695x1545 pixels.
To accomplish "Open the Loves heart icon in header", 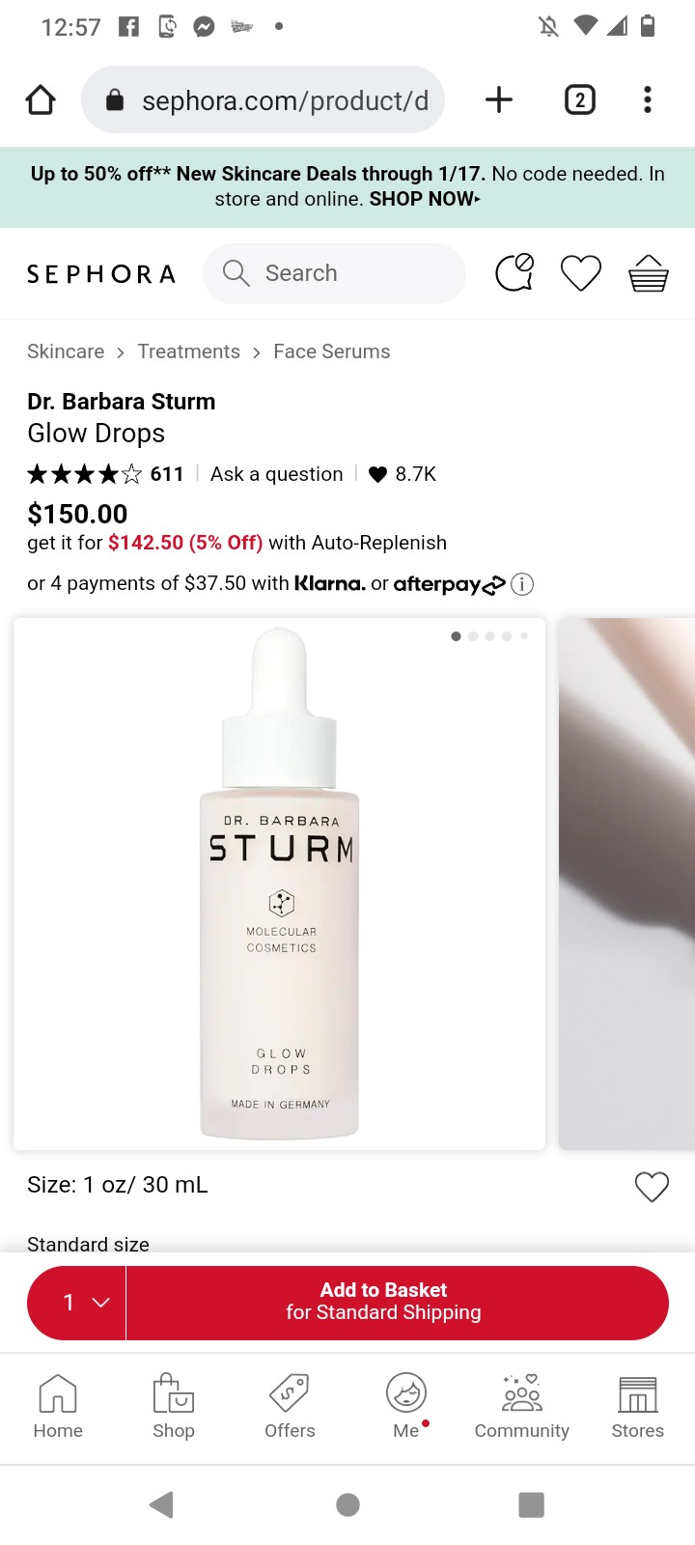I will (581, 273).
